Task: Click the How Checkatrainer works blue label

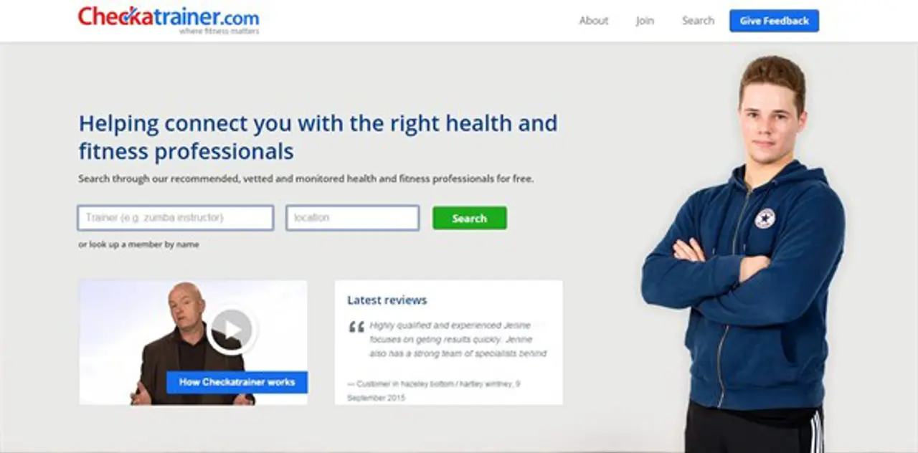Action: pos(237,382)
